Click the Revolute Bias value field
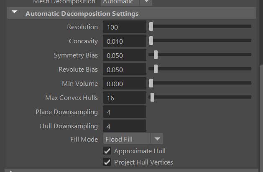 [124, 70]
